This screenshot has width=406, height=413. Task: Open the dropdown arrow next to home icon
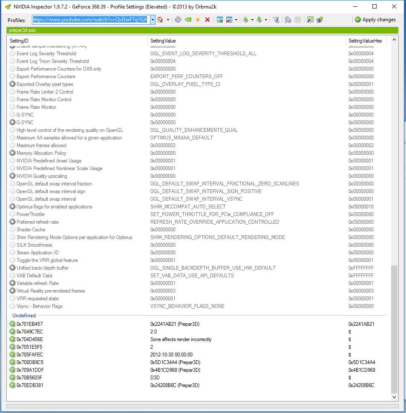click(168, 20)
